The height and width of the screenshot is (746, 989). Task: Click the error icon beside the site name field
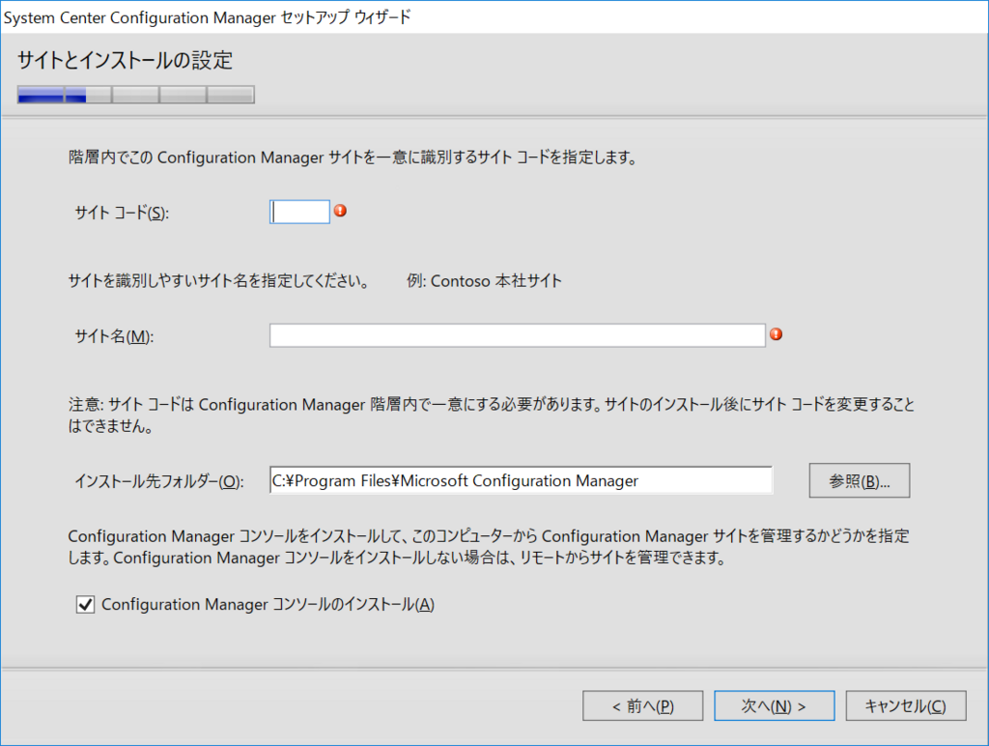[776, 334]
